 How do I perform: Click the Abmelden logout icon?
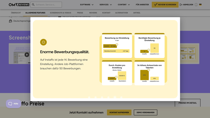click(181, 5)
